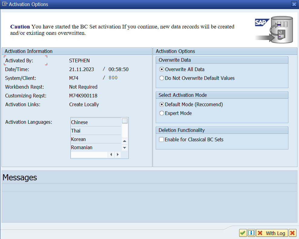This screenshot has width=299, height=239.
Task: Select Default Mode (Reccomend) activation mode
Action: (x=162, y=104)
